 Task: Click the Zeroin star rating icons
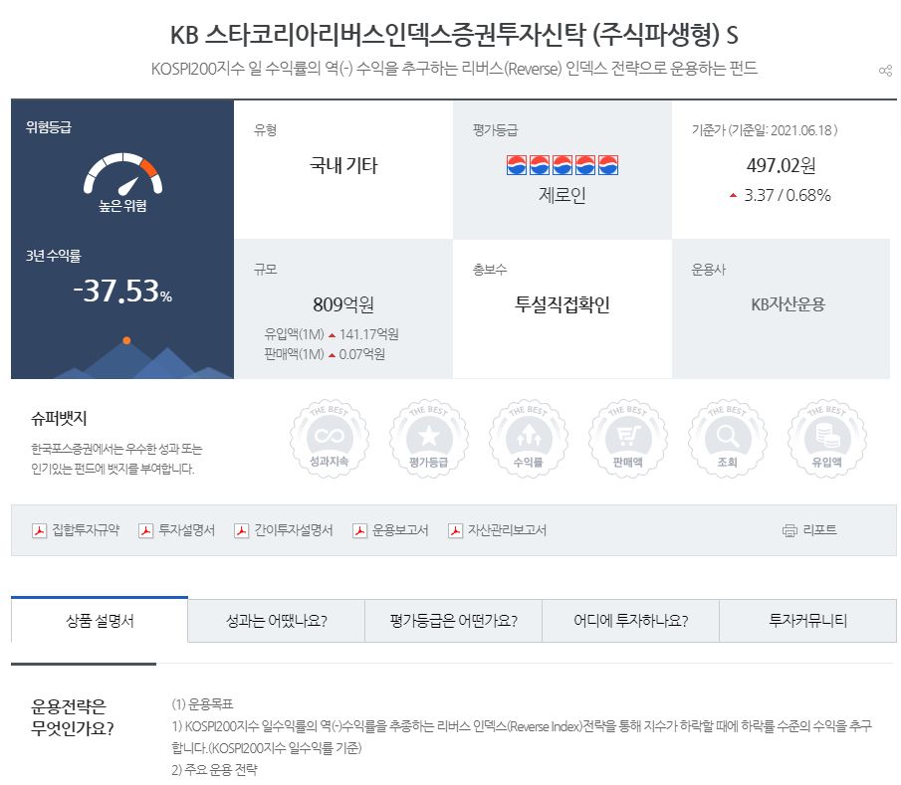pos(562,165)
